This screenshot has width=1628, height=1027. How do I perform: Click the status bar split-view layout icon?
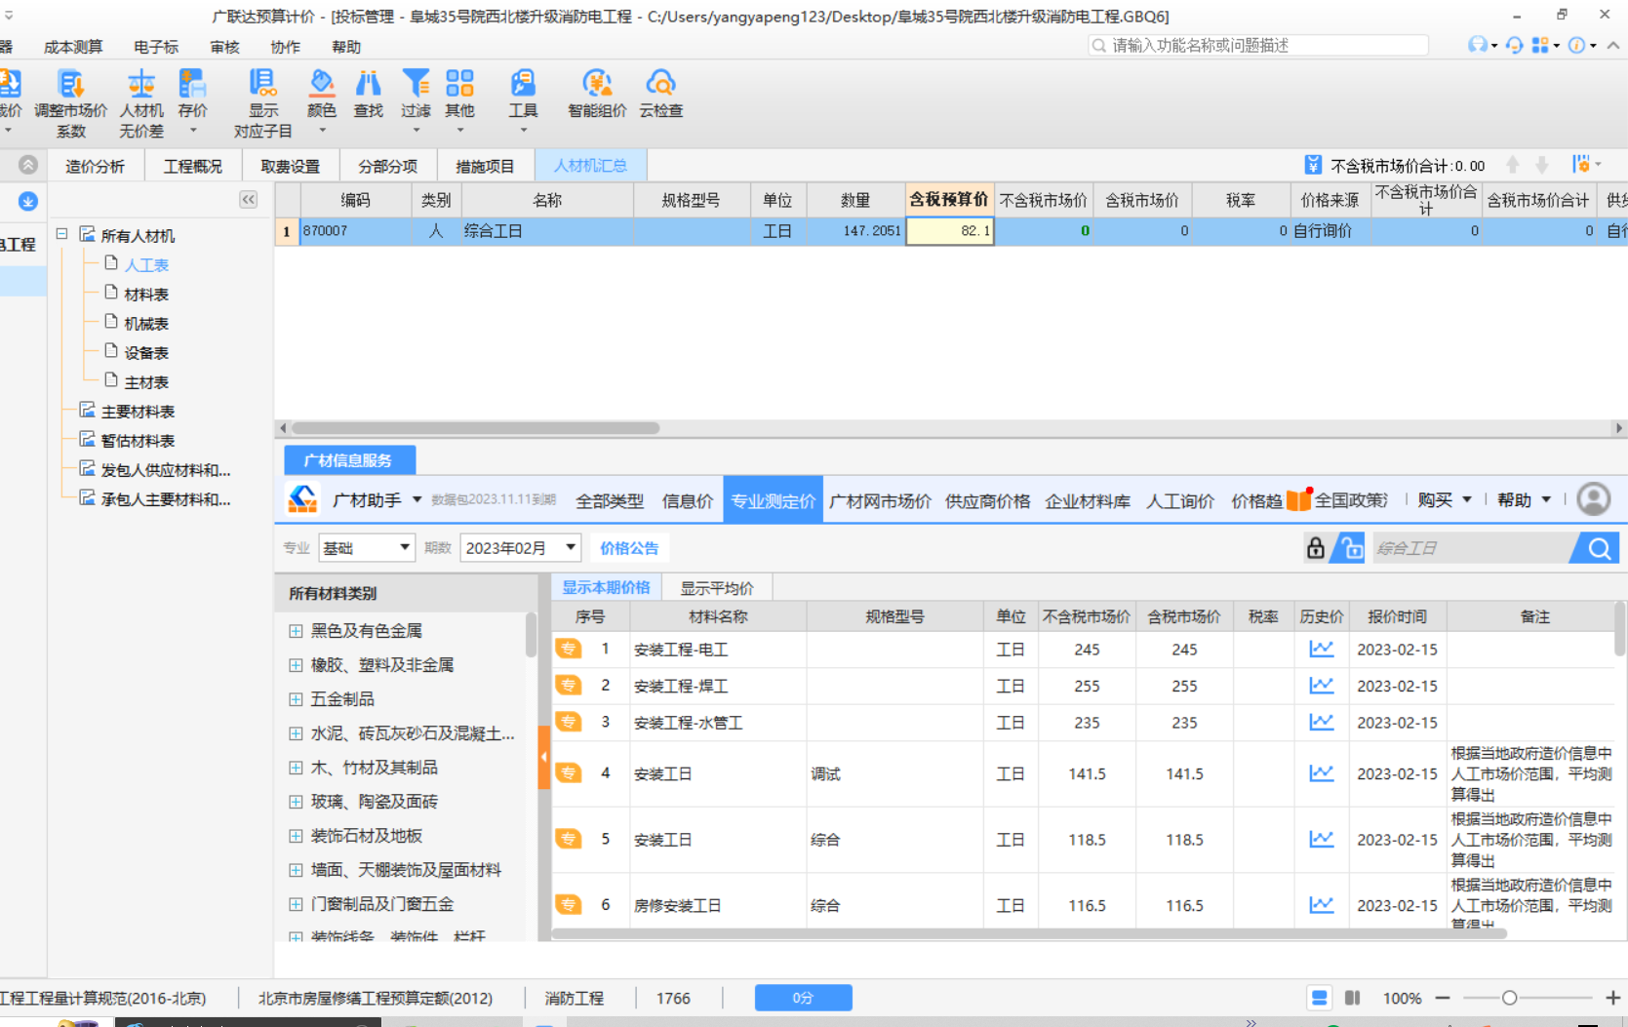pos(1352,998)
